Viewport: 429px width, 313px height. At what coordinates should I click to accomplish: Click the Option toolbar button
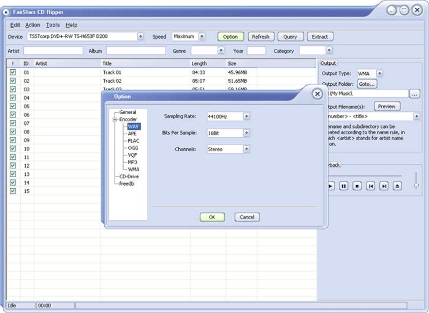click(x=230, y=37)
